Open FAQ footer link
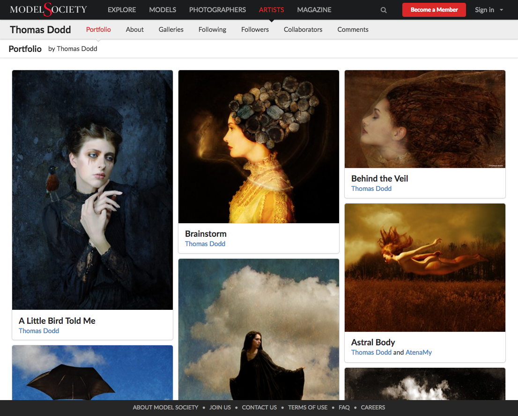Screen dimensions: 518x416 point(344,408)
